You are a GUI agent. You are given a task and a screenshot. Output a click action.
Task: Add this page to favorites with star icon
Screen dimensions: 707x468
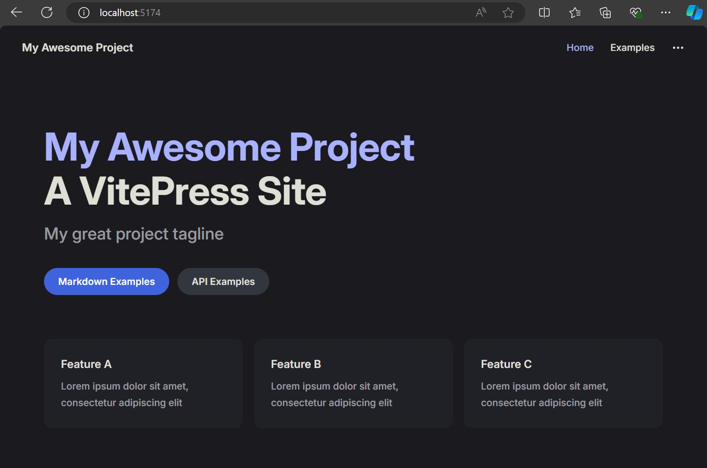tap(508, 13)
